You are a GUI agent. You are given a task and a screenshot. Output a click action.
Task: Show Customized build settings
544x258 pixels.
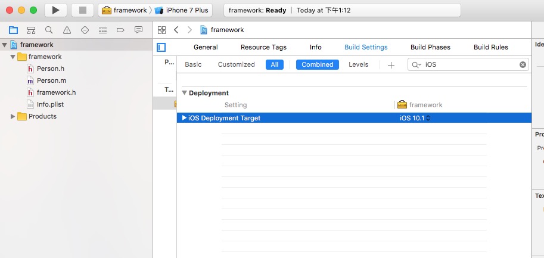click(x=237, y=64)
